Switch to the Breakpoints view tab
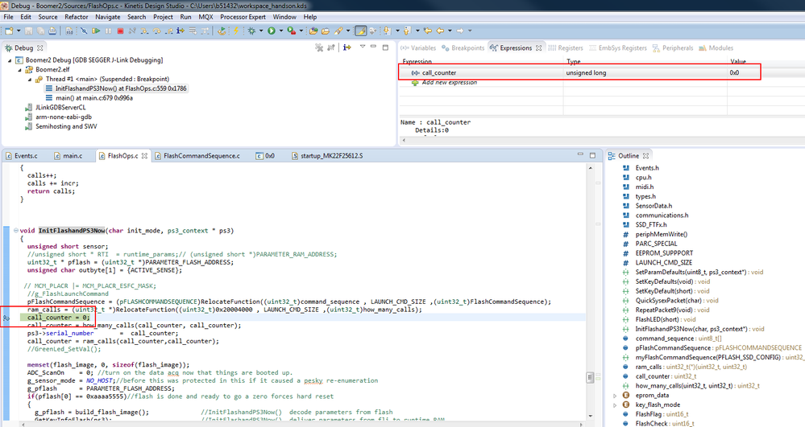This screenshot has height=427, width=805. tap(463, 48)
